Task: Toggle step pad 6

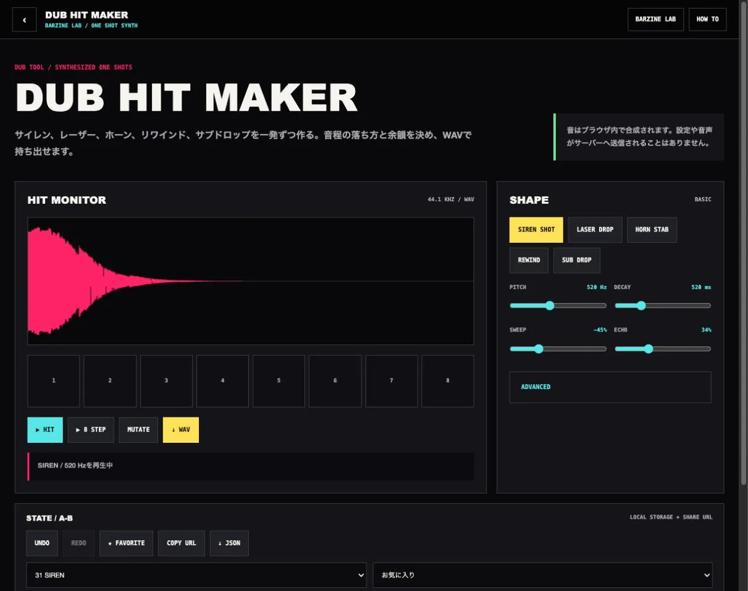Action: pyautogui.click(x=335, y=381)
